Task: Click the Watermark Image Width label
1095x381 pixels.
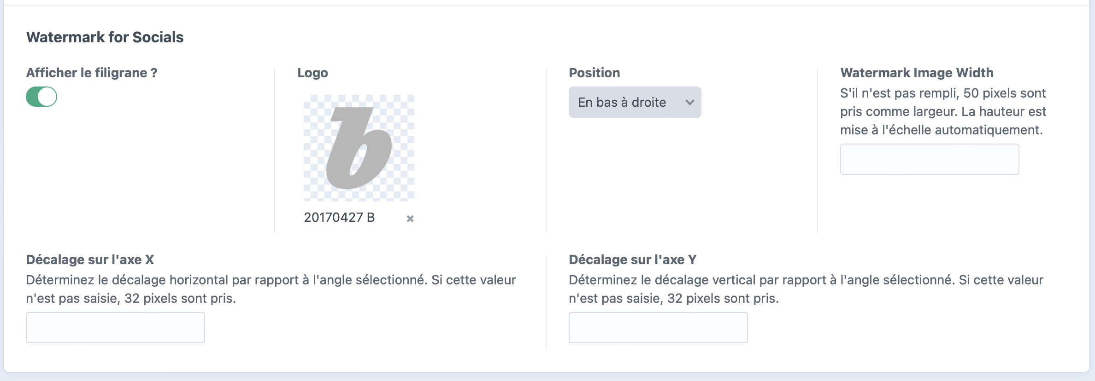Action: point(917,73)
